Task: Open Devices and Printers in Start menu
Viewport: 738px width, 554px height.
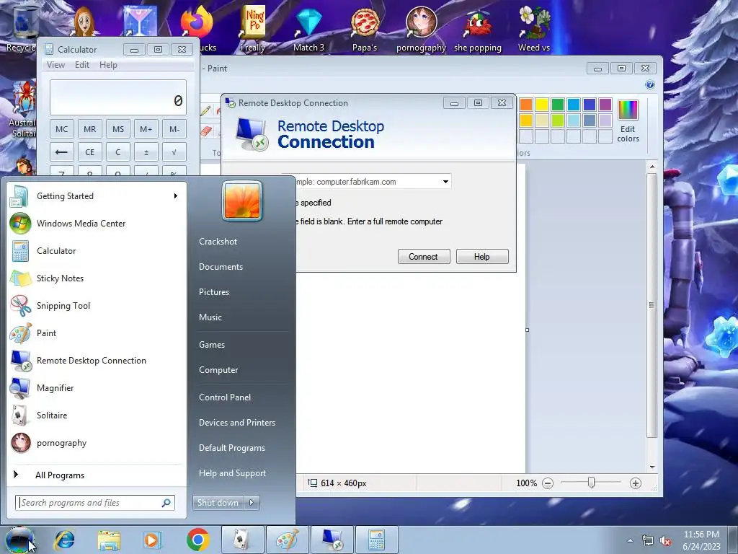Action: [x=236, y=423]
